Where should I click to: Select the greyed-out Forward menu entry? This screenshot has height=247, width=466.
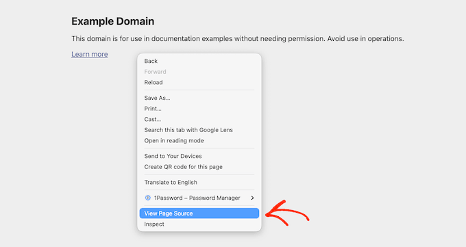tap(199, 72)
